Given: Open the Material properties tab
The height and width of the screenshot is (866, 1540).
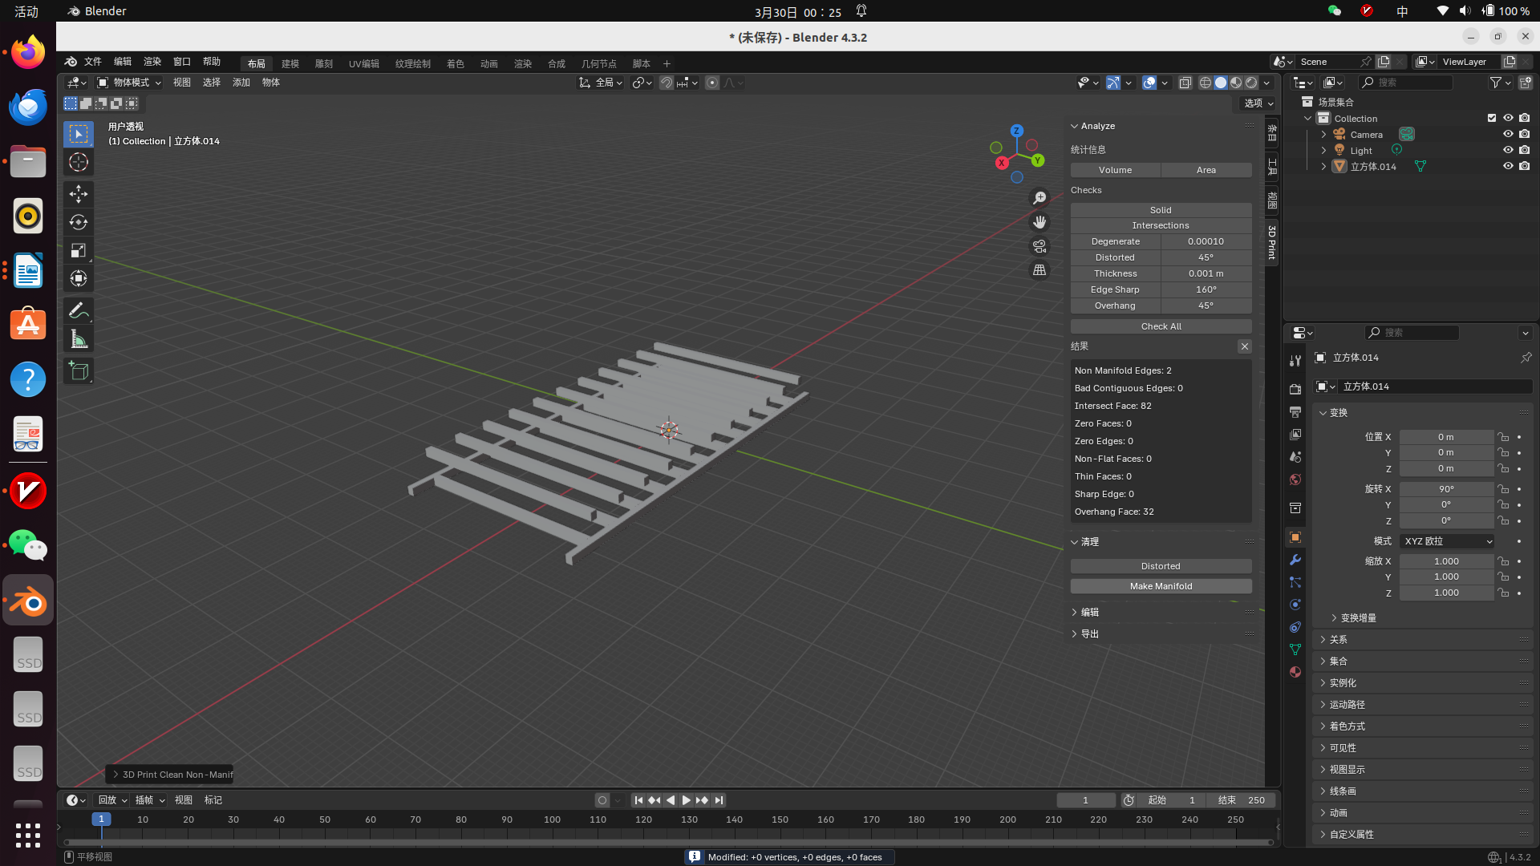Looking at the screenshot, I should 1295,672.
